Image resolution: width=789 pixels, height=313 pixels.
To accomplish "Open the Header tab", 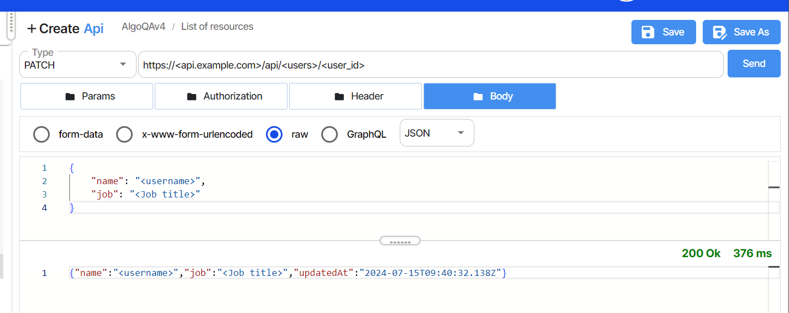I will 356,96.
